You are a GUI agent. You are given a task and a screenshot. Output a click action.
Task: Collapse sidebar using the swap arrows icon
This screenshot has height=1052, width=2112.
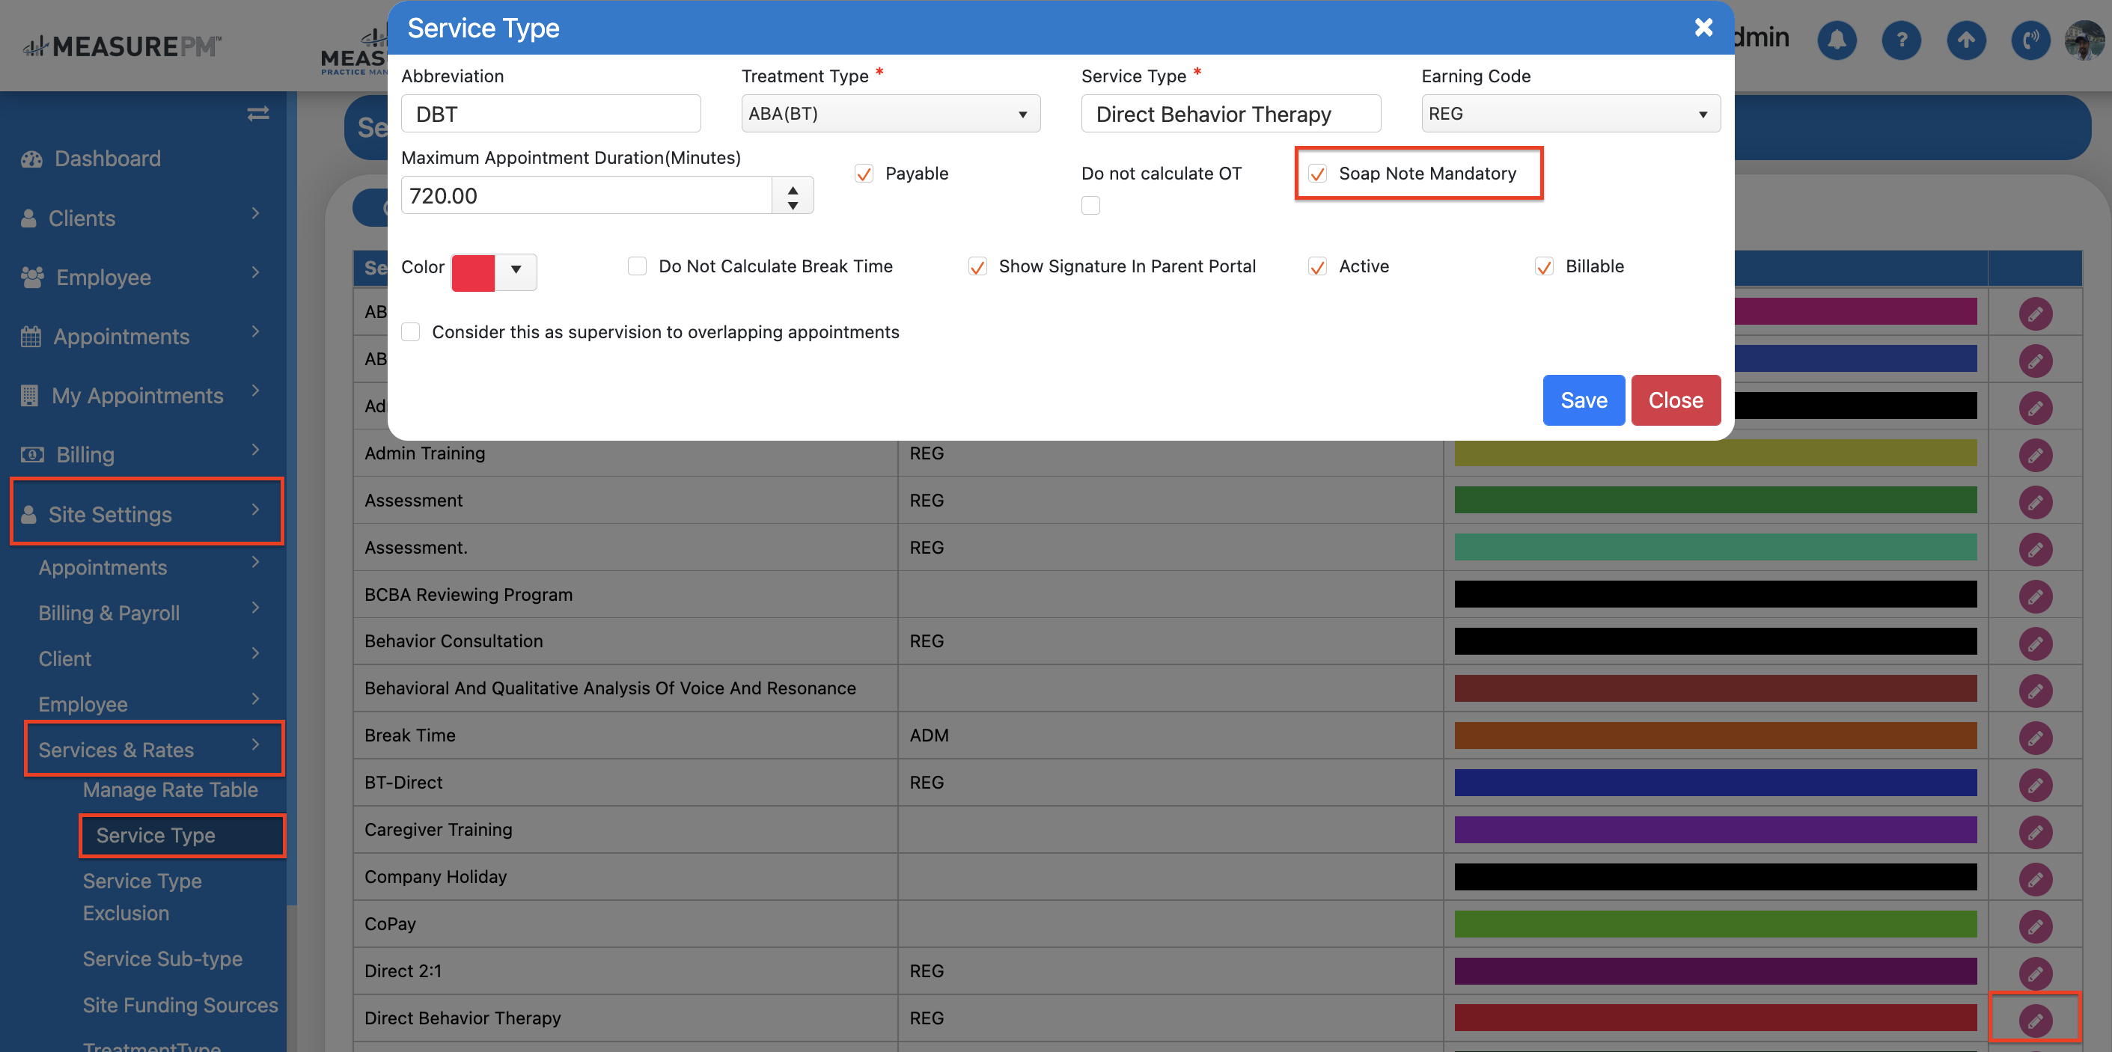[x=257, y=113]
